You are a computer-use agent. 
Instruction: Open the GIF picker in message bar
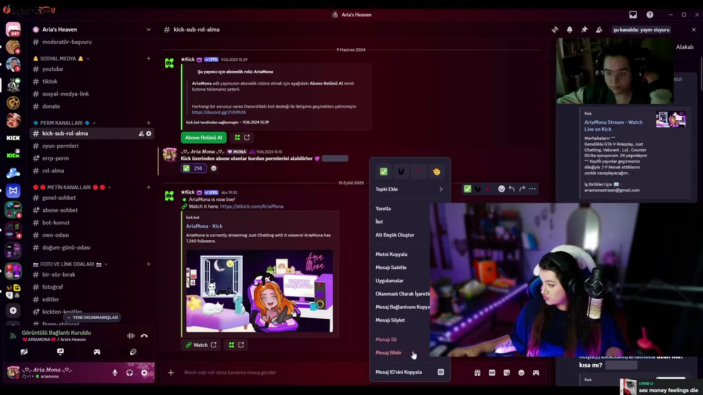(x=492, y=373)
